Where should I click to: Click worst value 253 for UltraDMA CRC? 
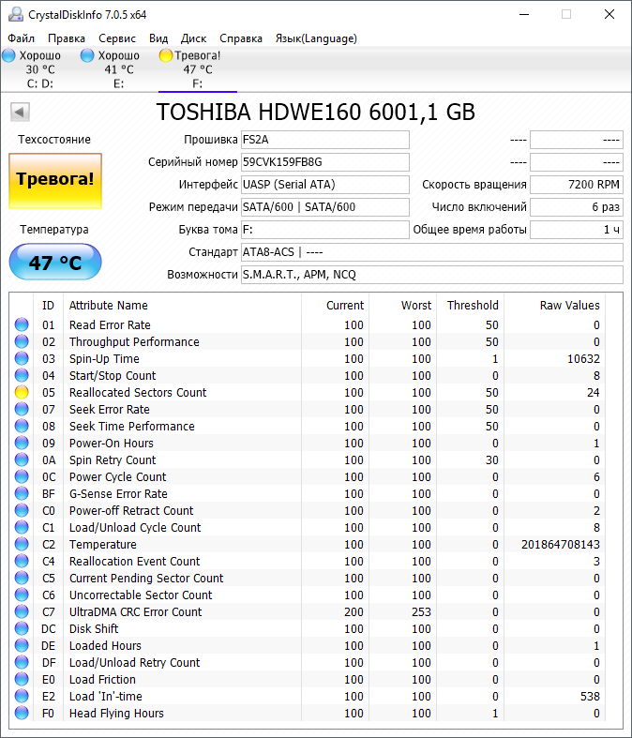(421, 611)
